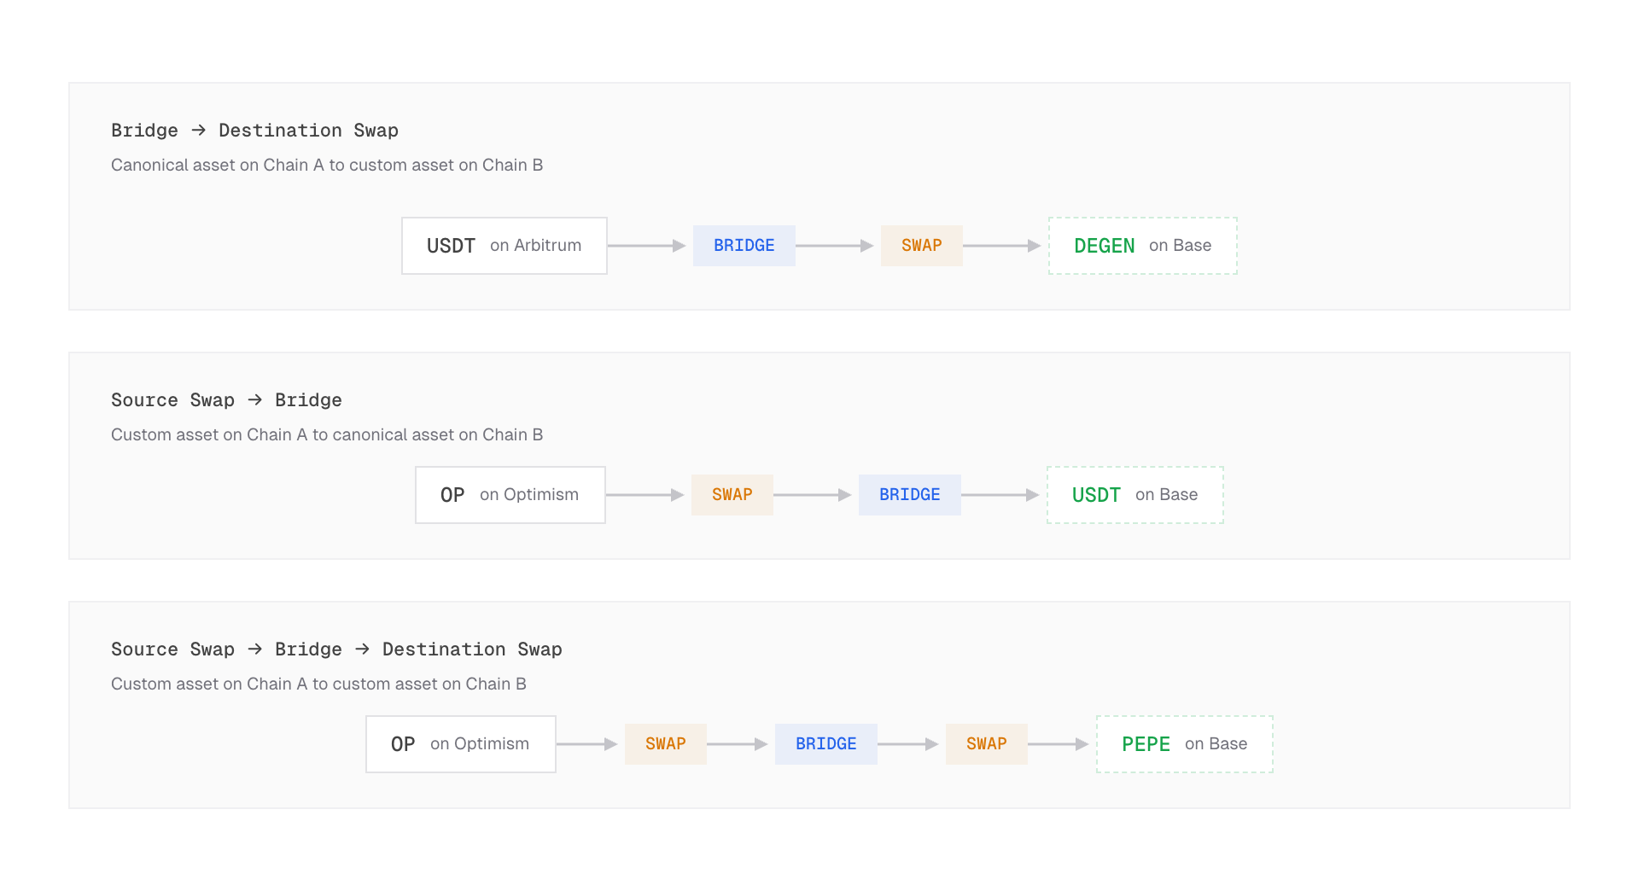Select the SWAP step in the custom-to-canonical flow
Image resolution: width=1639 pixels, height=891 pixels.
click(x=732, y=495)
